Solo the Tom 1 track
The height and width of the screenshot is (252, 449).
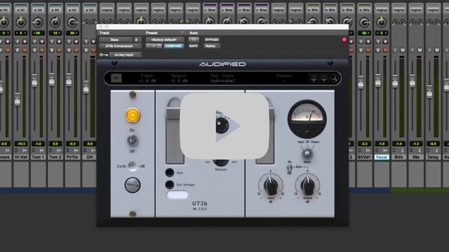pyautogui.click(x=35, y=50)
